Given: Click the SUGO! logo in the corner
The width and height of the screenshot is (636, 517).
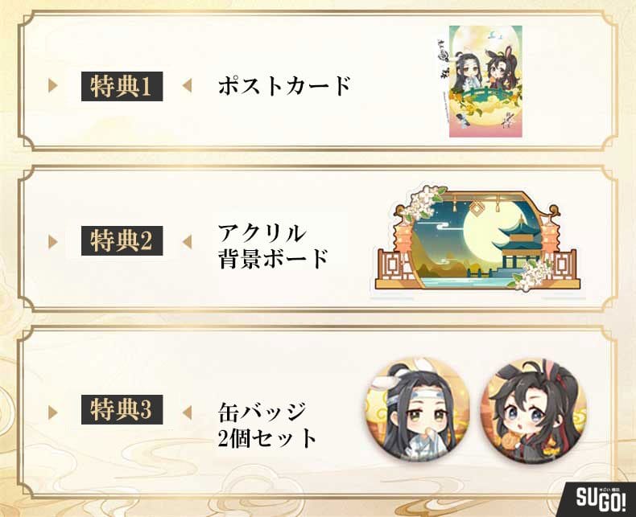Looking at the screenshot, I should coord(601,500).
